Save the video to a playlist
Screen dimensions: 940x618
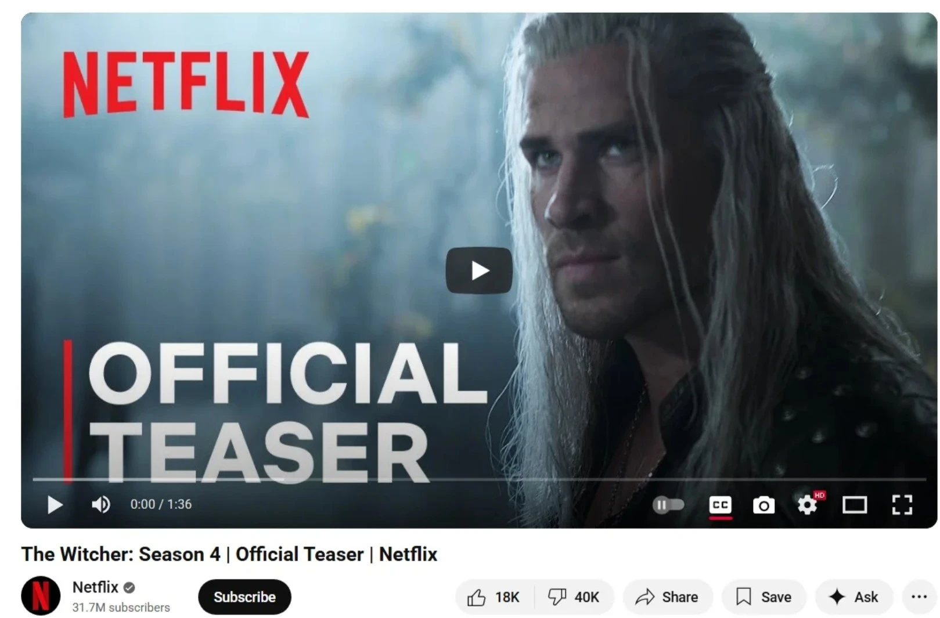coord(763,597)
